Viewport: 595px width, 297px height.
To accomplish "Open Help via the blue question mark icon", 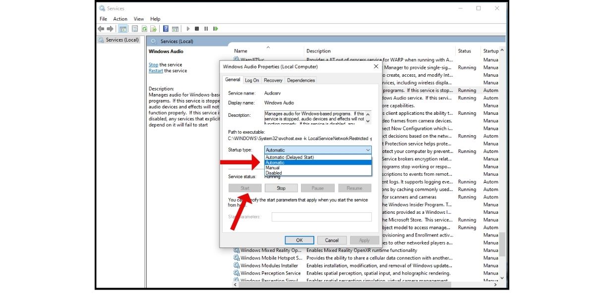I will 166,29.
